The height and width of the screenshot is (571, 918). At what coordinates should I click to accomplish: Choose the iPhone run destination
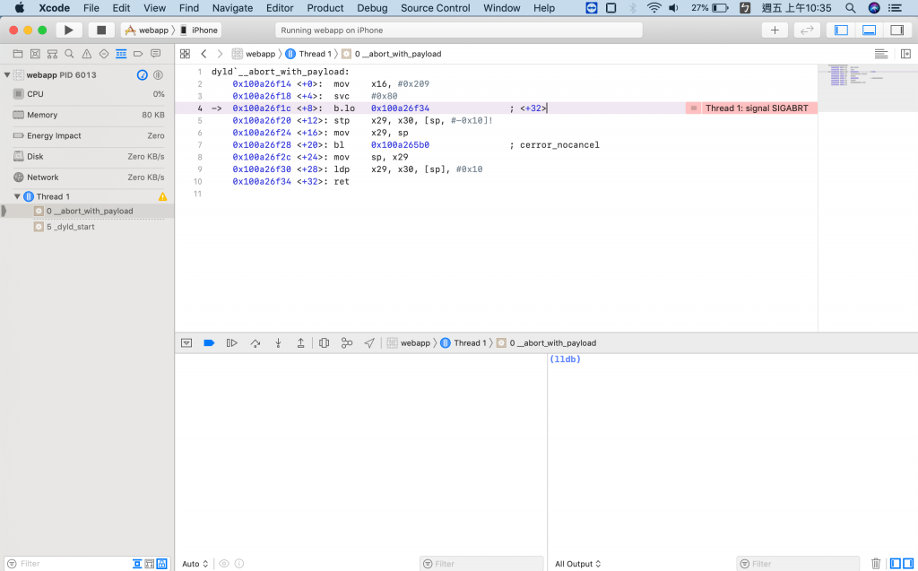(199, 30)
